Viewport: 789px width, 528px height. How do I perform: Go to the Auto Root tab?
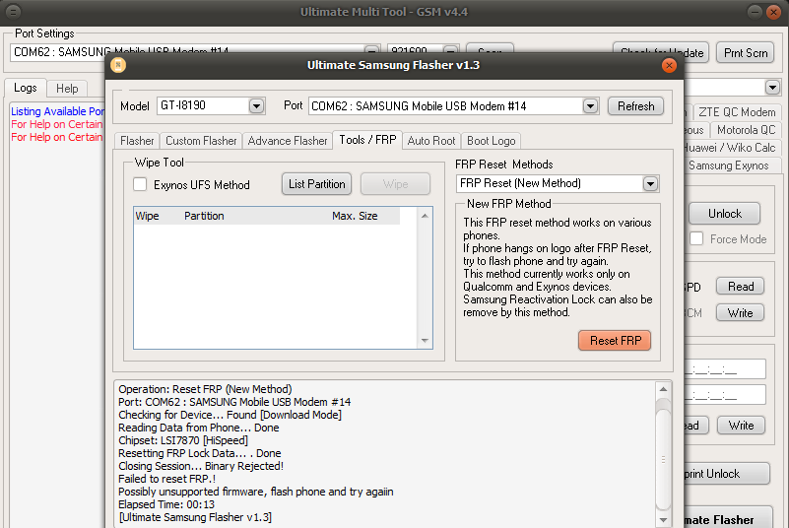(431, 141)
